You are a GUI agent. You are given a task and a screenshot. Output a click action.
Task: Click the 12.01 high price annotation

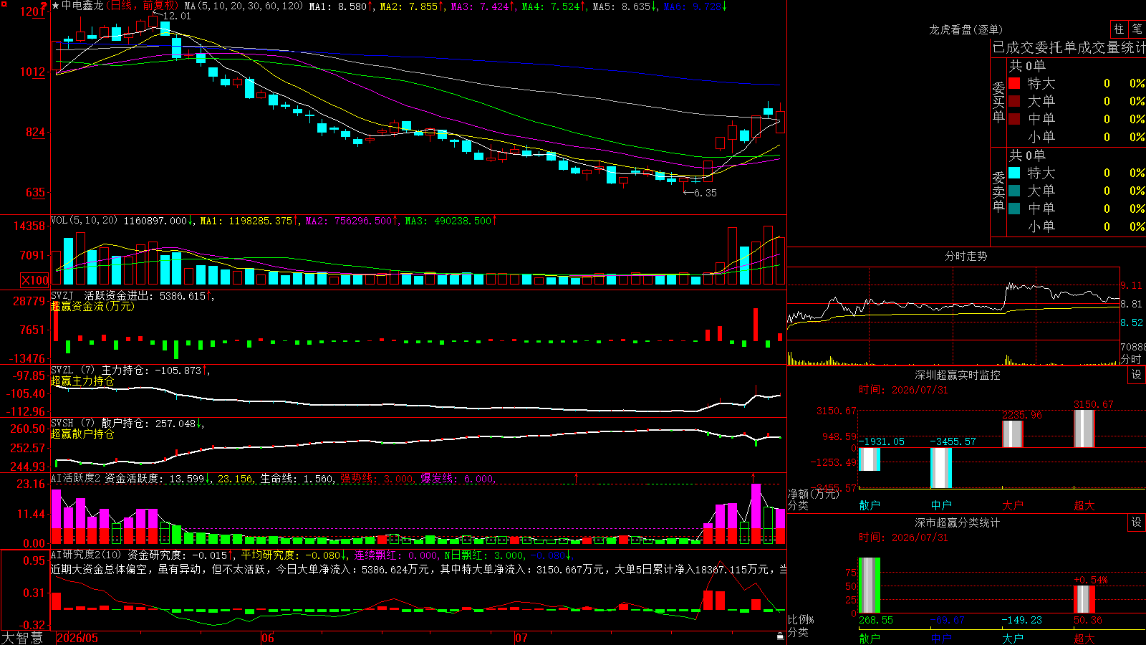point(177,16)
